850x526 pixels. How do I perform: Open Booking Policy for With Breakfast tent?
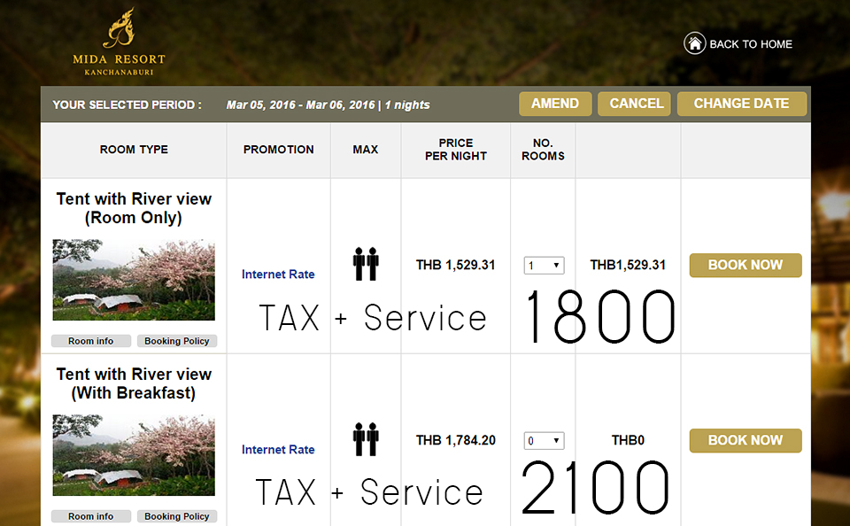[177, 516]
